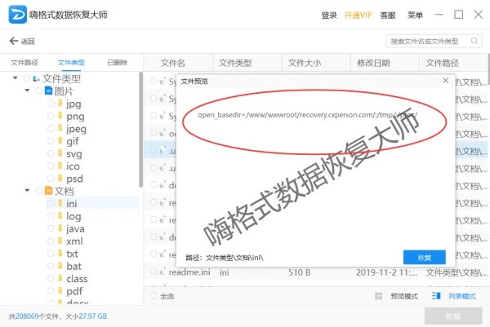Viewport: 490px width, 327px height.
Task: Click 登录 to sign in
Action: pos(329,15)
